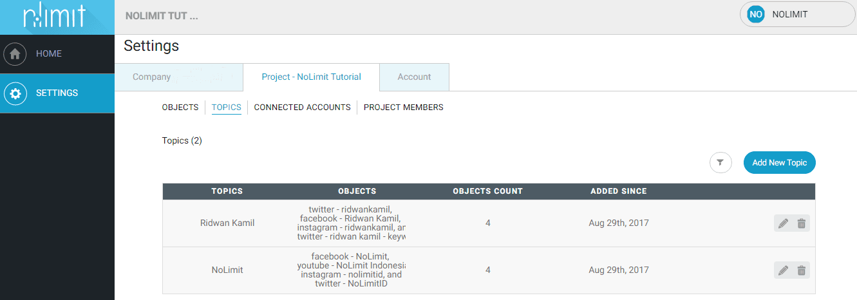This screenshot has width=857, height=300.
Task: Delete the Ridwan Kamil topic trash icon
Action: (x=801, y=223)
